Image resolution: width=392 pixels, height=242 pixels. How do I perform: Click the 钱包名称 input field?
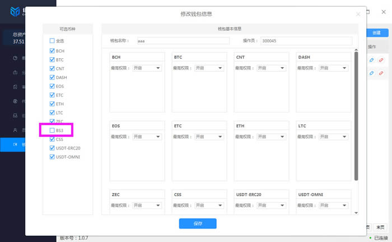[183, 41]
